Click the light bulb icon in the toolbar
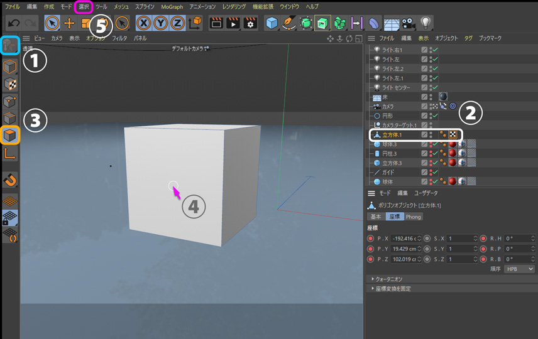Viewport: 538px width, 339px height. [425, 23]
